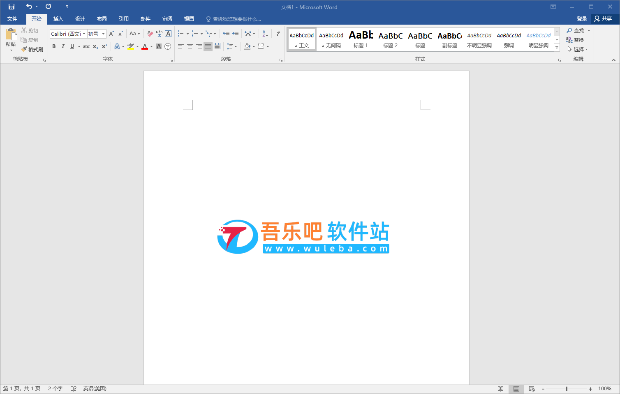Apply superscript formatting
This screenshot has height=394, width=620.
tap(104, 46)
